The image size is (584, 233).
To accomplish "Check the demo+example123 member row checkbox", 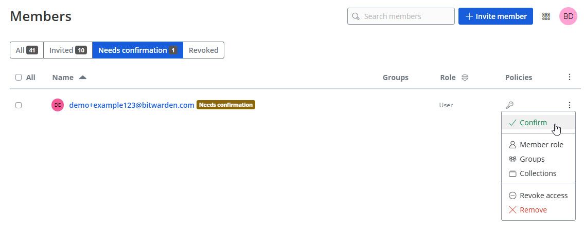I will pos(19,105).
